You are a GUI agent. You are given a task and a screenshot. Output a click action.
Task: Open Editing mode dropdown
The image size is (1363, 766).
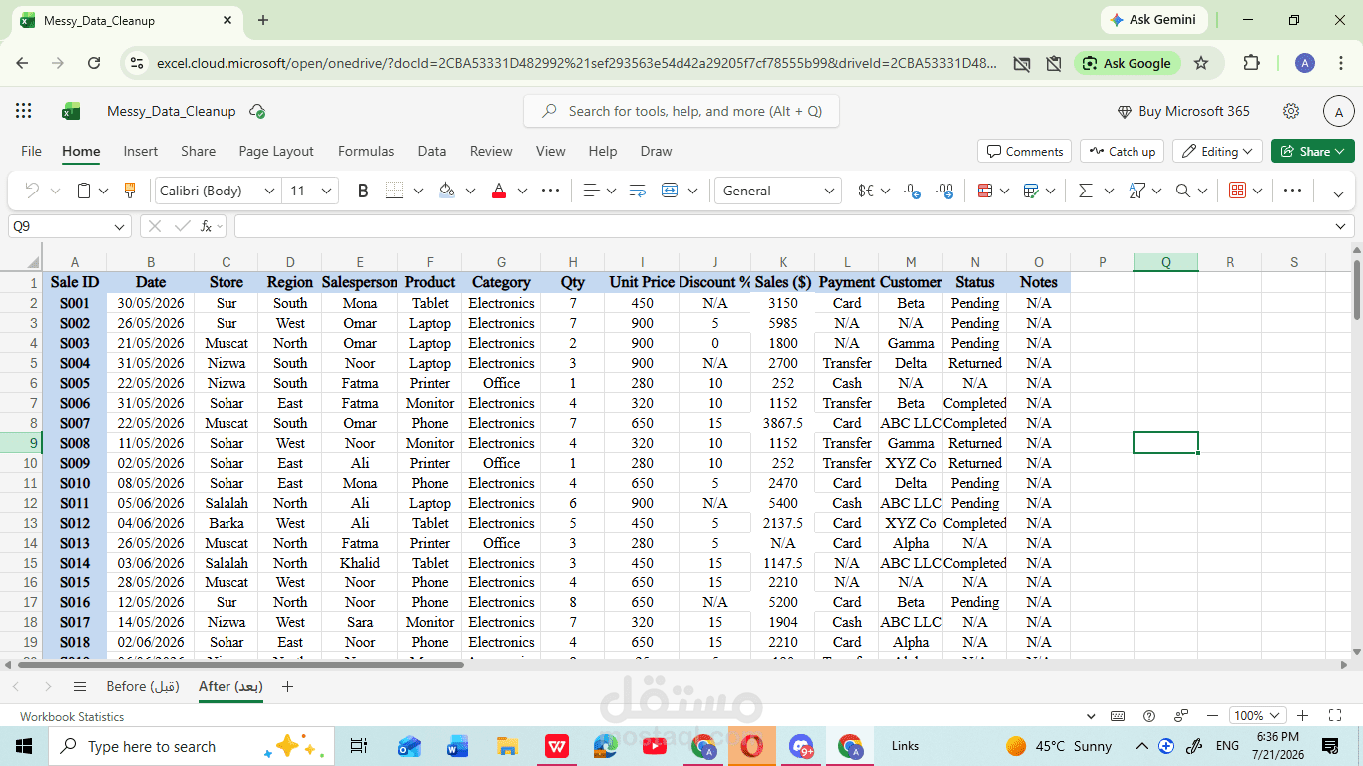click(1217, 152)
